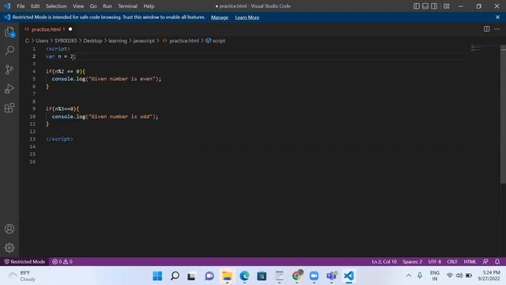Viewport: 506px width, 285px height.
Task: Click Spaces: 2 indentation setting
Action: [412, 261]
